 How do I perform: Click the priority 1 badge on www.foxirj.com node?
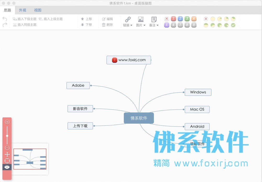tap(114, 60)
